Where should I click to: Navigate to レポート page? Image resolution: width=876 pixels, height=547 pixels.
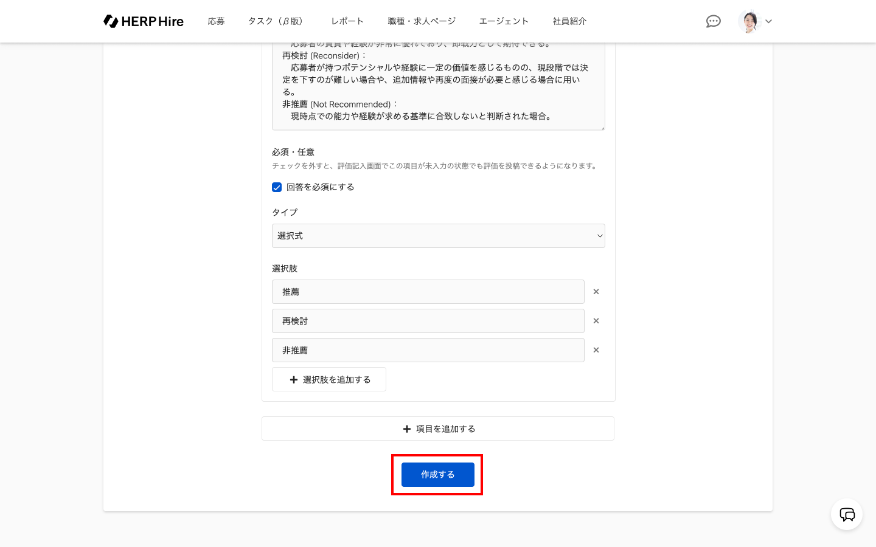347,21
